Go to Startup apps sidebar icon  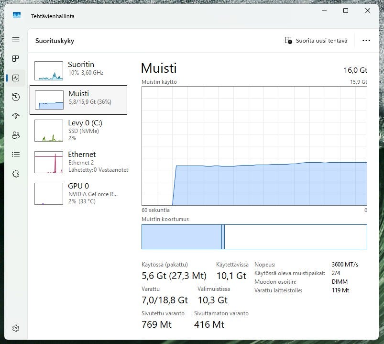16,116
